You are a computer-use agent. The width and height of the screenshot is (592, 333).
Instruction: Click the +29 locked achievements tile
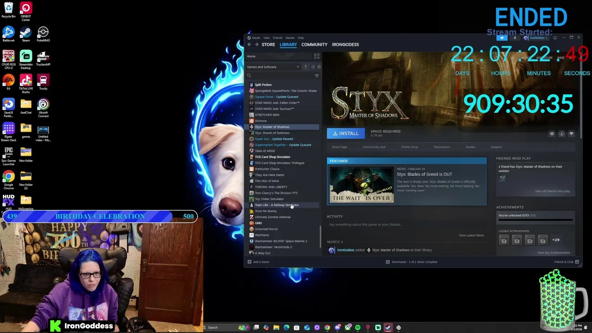tap(556, 240)
